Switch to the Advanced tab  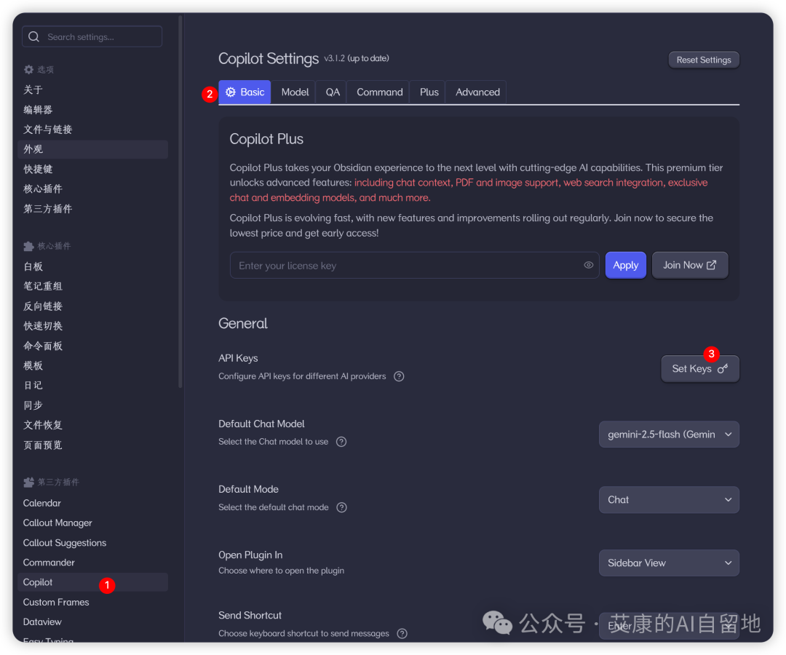coord(477,92)
